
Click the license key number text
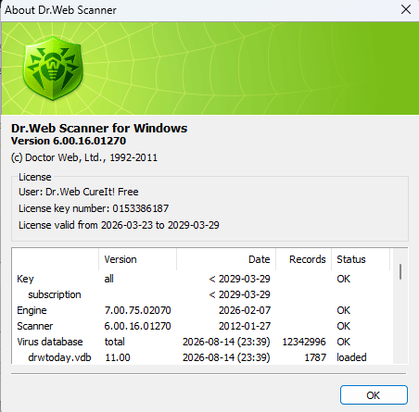coord(94,208)
